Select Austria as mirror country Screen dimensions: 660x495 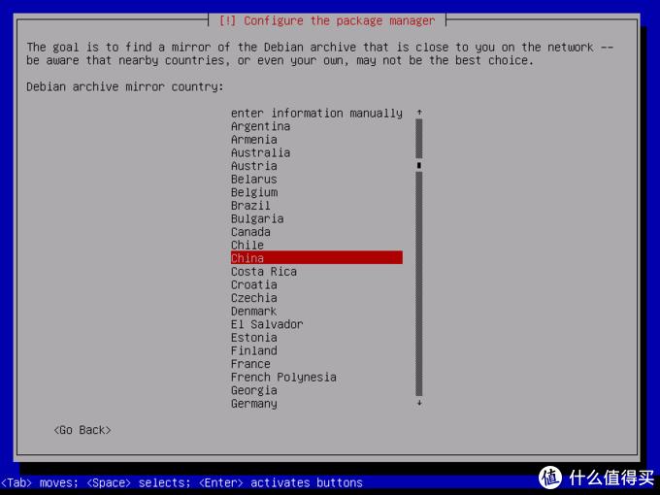pyautogui.click(x=254, y=166)
